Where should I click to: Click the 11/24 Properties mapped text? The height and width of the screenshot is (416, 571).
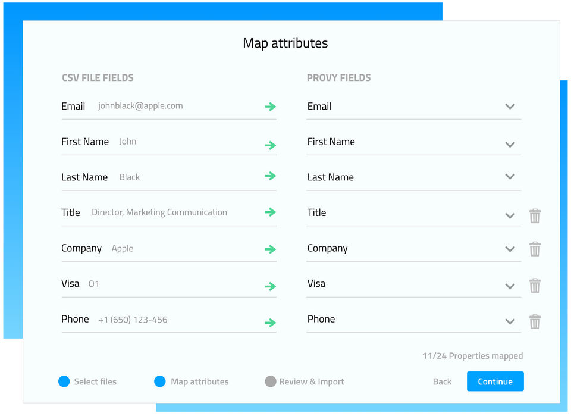(x=472, y=356)
